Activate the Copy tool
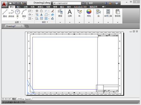This screenshot has width=141, height=105. pyautogui.click(x=37, y=15)
